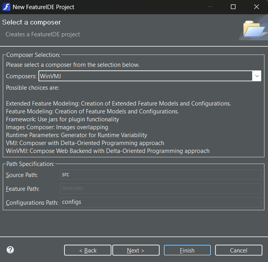Go to previous page with Back button
The image size is (268, 262).
[88, 250]
